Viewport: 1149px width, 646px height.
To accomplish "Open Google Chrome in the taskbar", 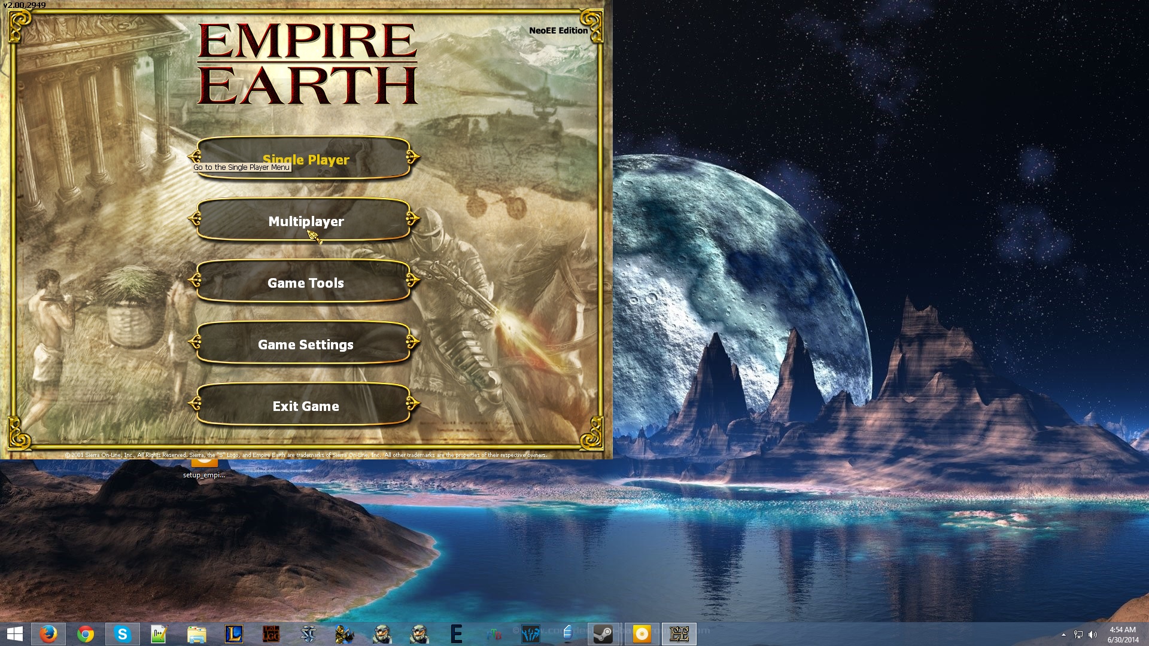I will click(x=86, y=634).
